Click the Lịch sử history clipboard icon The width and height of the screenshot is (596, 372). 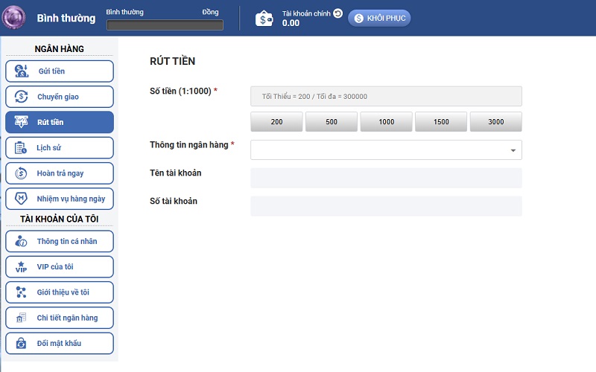(x=22, y=147)
